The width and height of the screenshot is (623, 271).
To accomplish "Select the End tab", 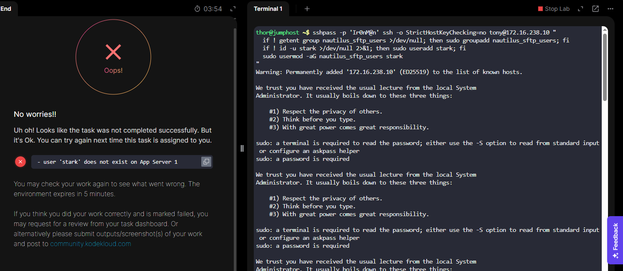I will (6, 9).
